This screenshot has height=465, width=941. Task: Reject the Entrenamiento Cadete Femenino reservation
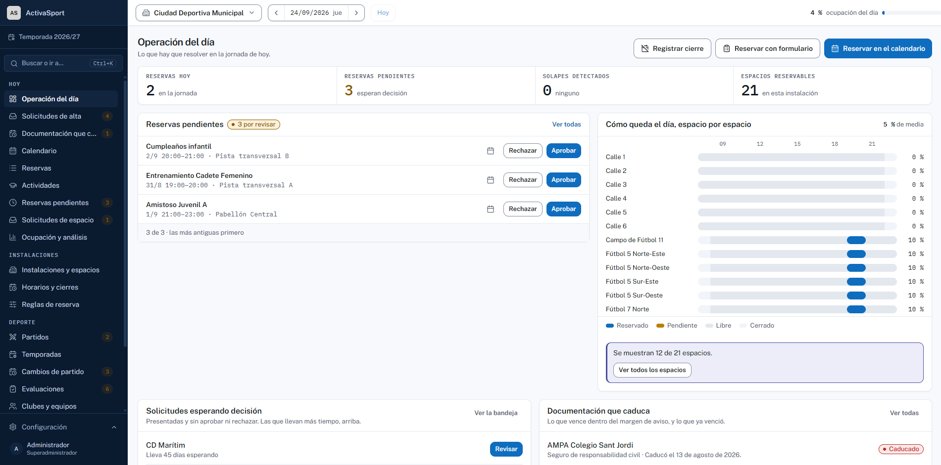(523, 180)
